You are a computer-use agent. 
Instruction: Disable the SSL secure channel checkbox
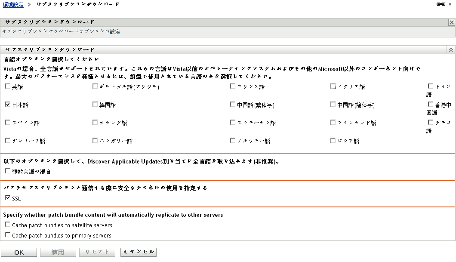7,198
